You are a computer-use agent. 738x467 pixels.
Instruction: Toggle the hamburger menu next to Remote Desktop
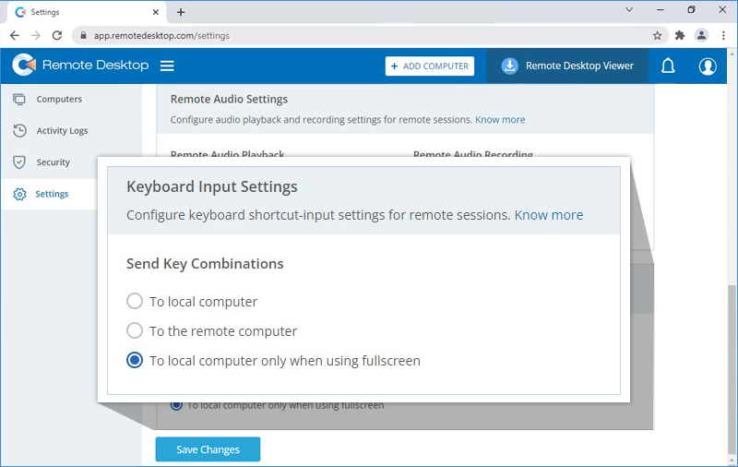click(x=167, y=66)
